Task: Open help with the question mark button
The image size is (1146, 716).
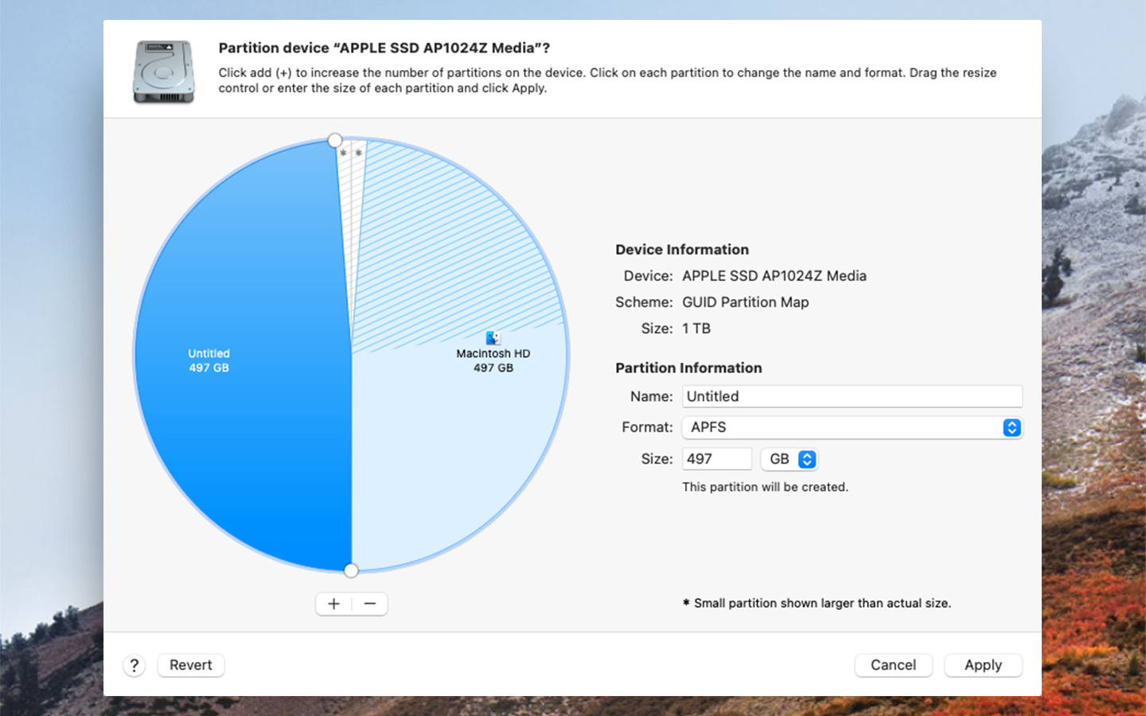Action: [134, 665]
